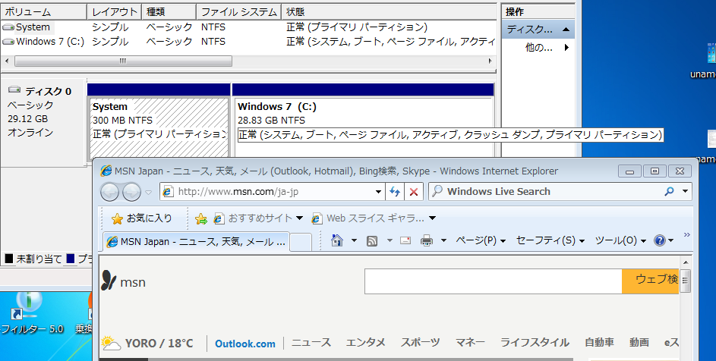Open the エンタメ entertainment link
716x361 pixels.
pyautogui.click(x=366, y=343)
